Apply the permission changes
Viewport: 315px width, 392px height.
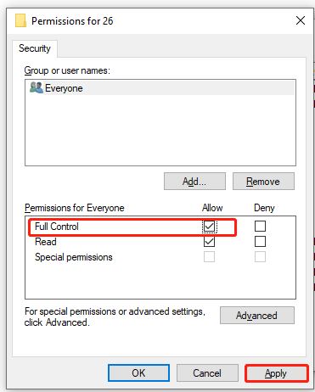(276, 373)
